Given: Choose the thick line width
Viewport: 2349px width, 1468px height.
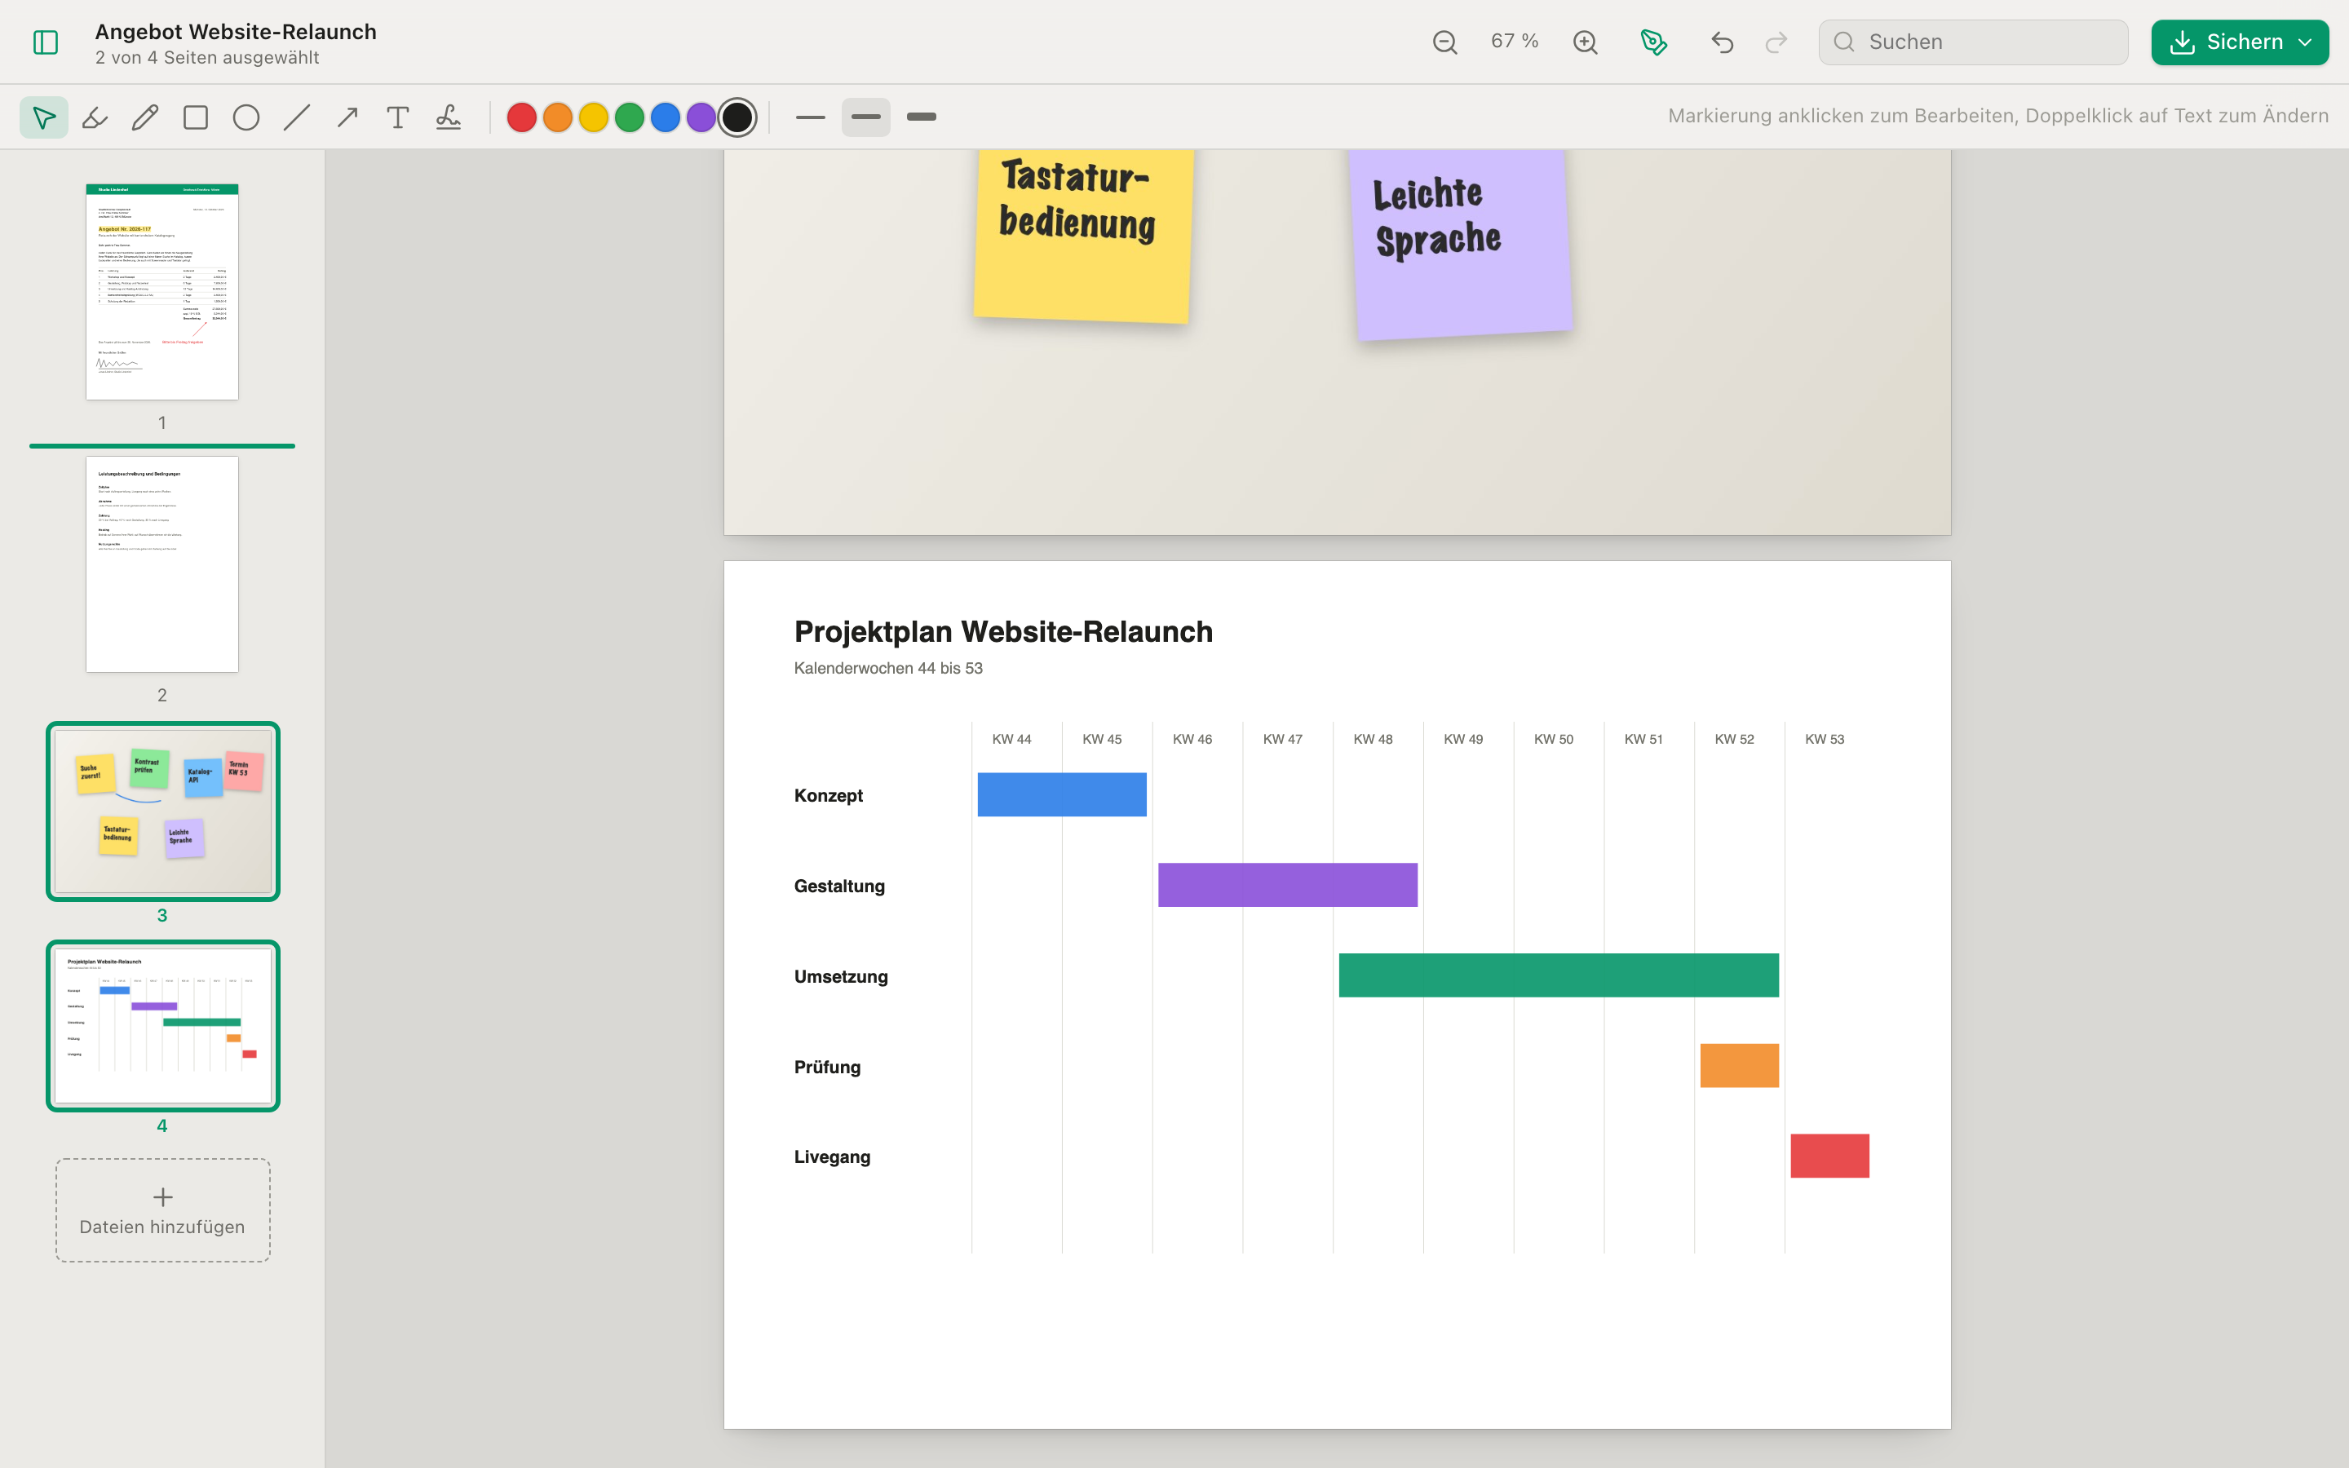Looking at the screenshot, I should point(921,117).
